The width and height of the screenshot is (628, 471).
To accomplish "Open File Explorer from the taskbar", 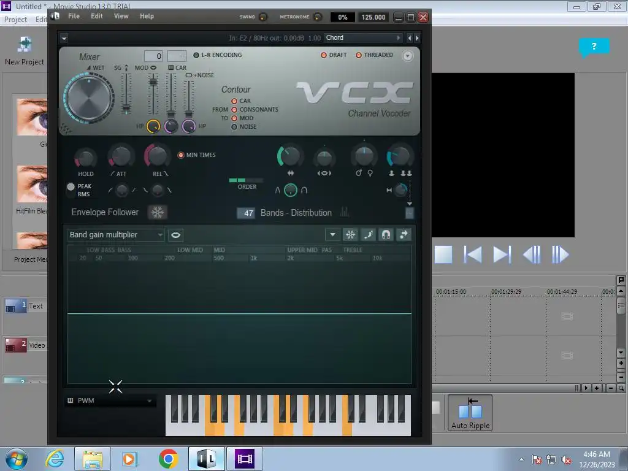I will [x=93, y=459].
